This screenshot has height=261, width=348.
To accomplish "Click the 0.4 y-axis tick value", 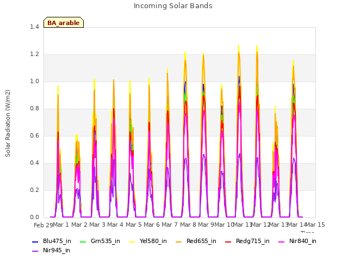I will pyautogui.click(x=34, y=163).
